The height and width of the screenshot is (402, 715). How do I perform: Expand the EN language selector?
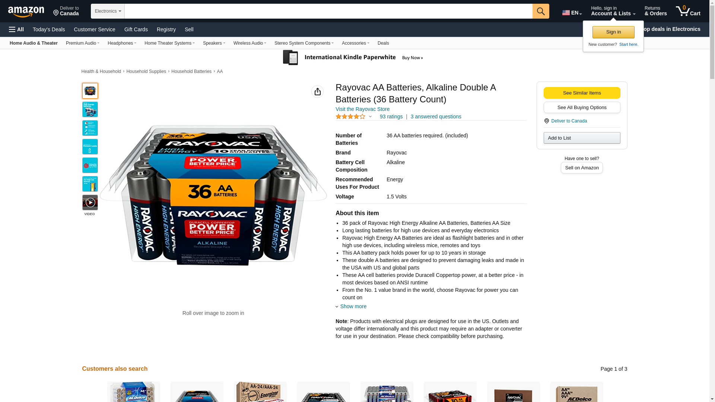coord(572,12)
